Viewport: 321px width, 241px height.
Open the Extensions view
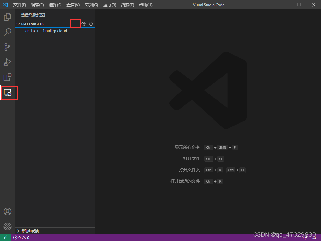[x=8, y=77]
